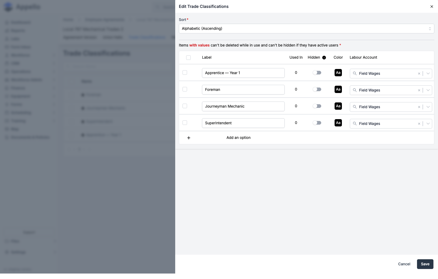
Task: Click the Hidden column info icon
Action: [x=324, y=58]
